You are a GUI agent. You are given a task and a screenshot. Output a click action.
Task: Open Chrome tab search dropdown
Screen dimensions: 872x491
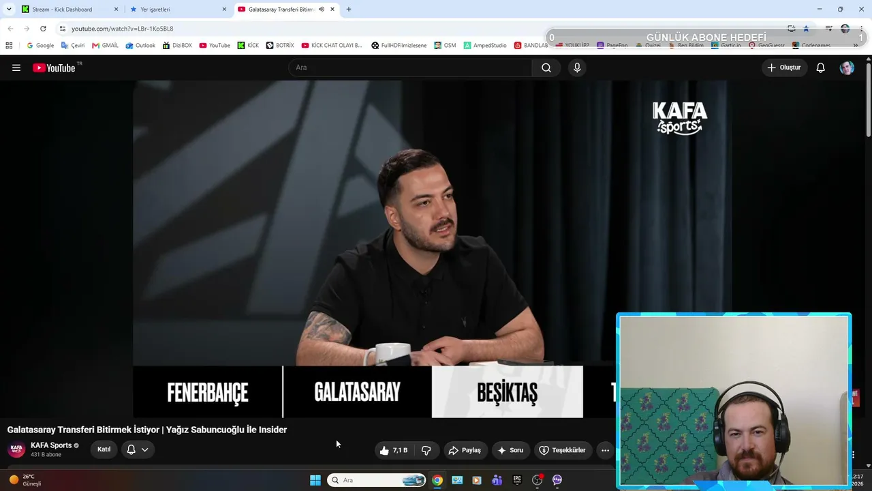(9, 10)
